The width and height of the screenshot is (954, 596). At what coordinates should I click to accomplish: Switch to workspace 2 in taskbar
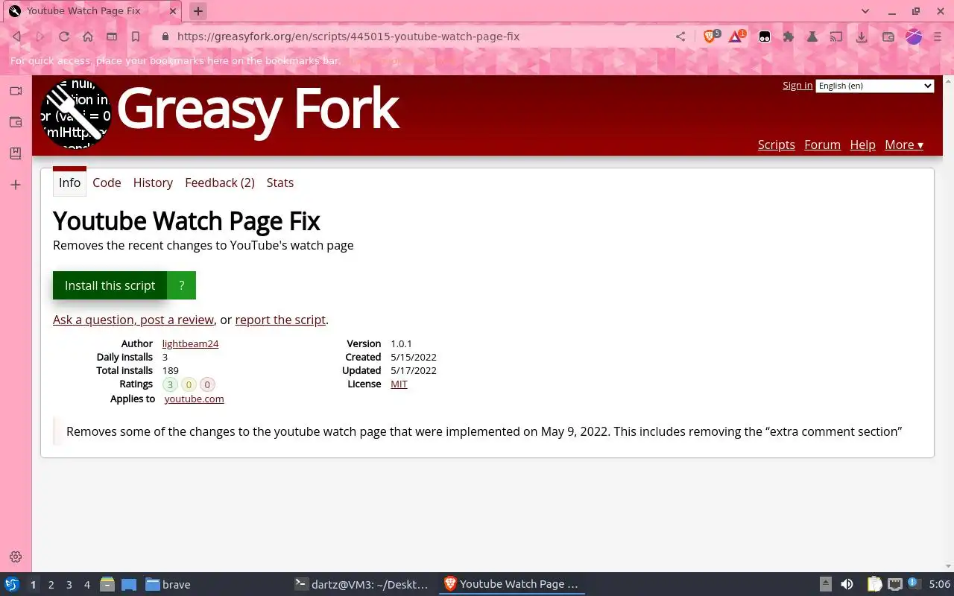pos(51,585)
